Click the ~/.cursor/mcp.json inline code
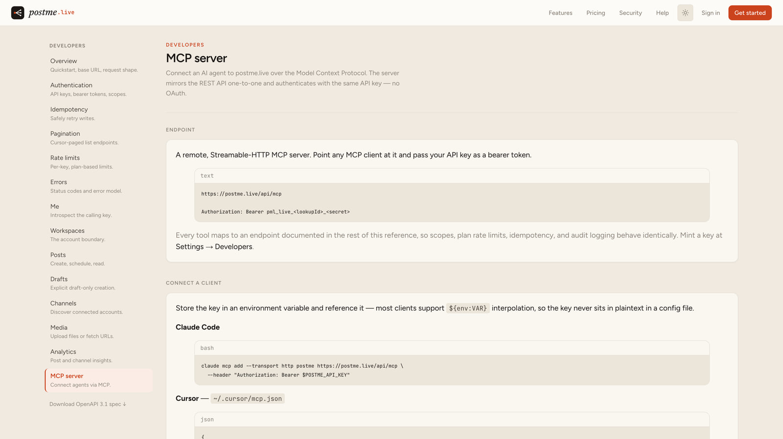The image size is (783, 439). click(248, 399)
